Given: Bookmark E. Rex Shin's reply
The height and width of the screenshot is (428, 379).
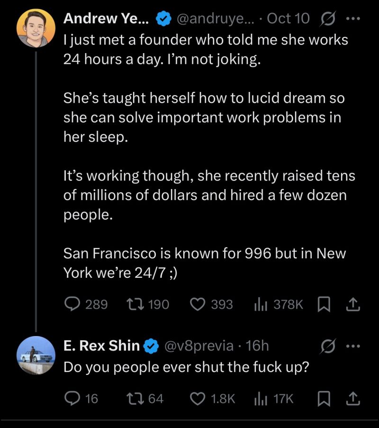Looking at the screenshot, I should 324,399.
